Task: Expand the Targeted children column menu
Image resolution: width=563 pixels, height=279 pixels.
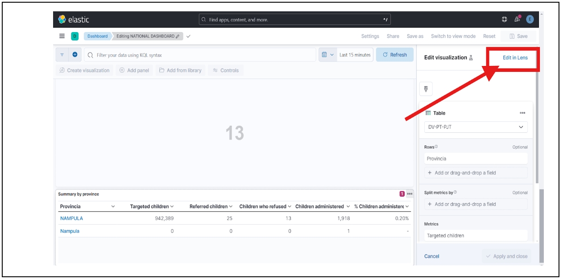Action: click(172, 206)
